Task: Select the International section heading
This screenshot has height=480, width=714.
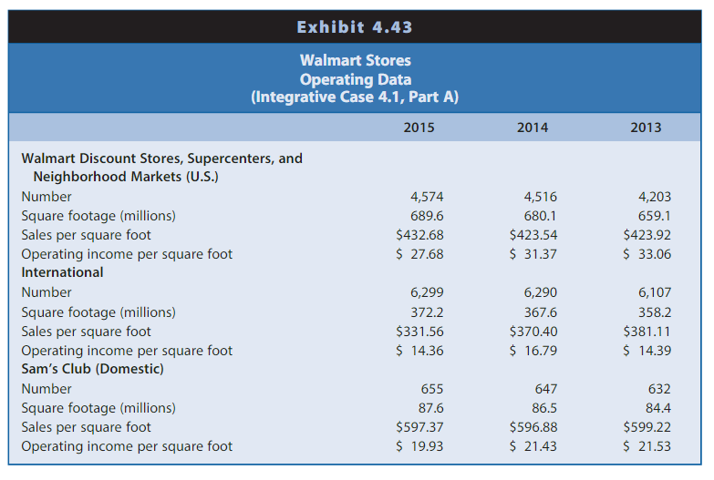Action: click(62, 272)
